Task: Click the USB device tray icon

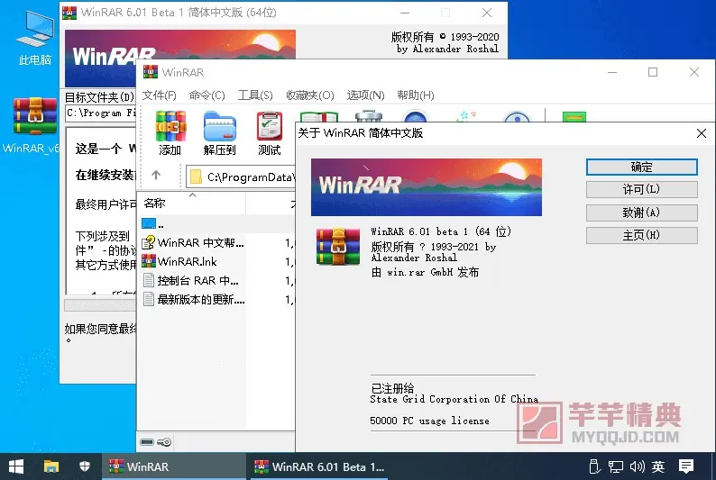Action: click(594, 466)
